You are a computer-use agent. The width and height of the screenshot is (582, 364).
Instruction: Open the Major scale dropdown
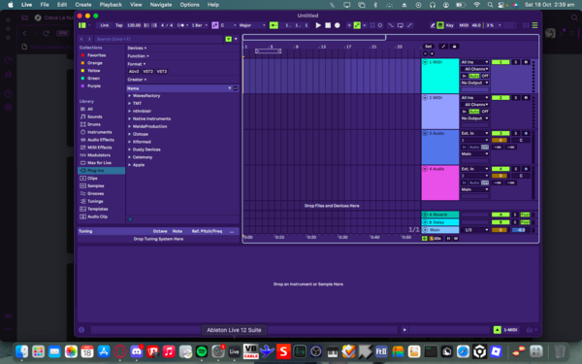click(x=252, y=25)
